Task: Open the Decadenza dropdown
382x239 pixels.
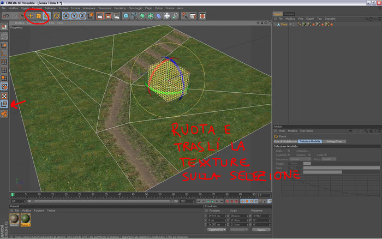Action: pos(300,159)
